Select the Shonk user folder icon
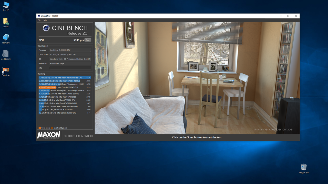 click(6, 22)
